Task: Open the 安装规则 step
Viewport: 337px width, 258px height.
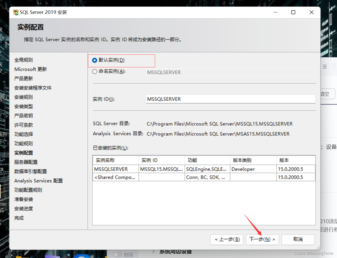Action: click(x=23, y=97)
